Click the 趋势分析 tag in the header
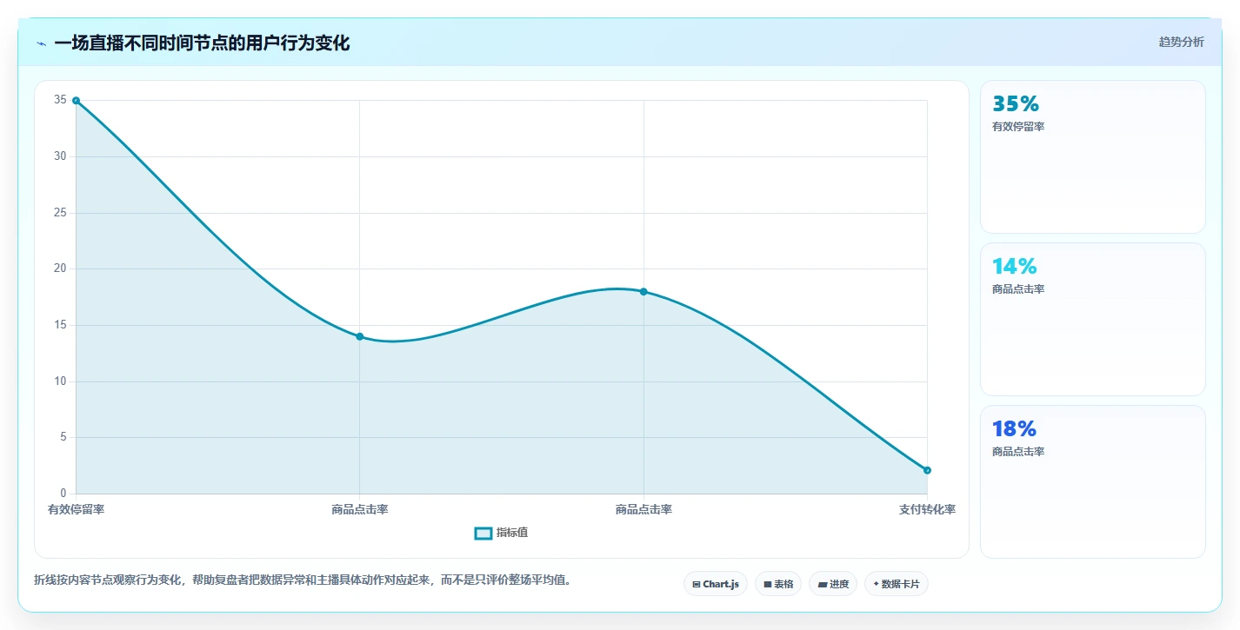Image resolution: width=1240 pixels, height=630 pixels. tap(1181, 42)
